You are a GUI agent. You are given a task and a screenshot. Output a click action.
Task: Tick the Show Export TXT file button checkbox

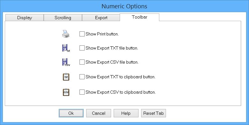tap(82, 48)
